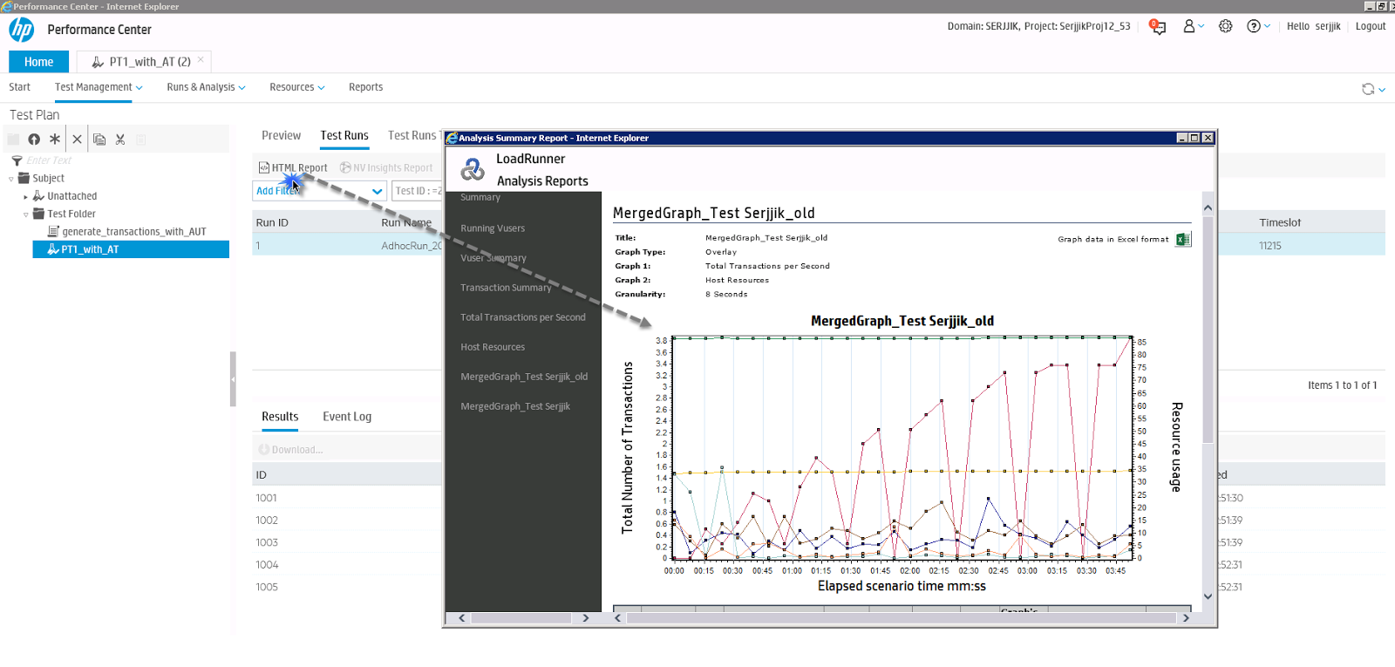Click the paste icon in Test Plan toolbar
Image resolution: width=1395 pixels, height=667 pixels.
click(x=141, y=140)
